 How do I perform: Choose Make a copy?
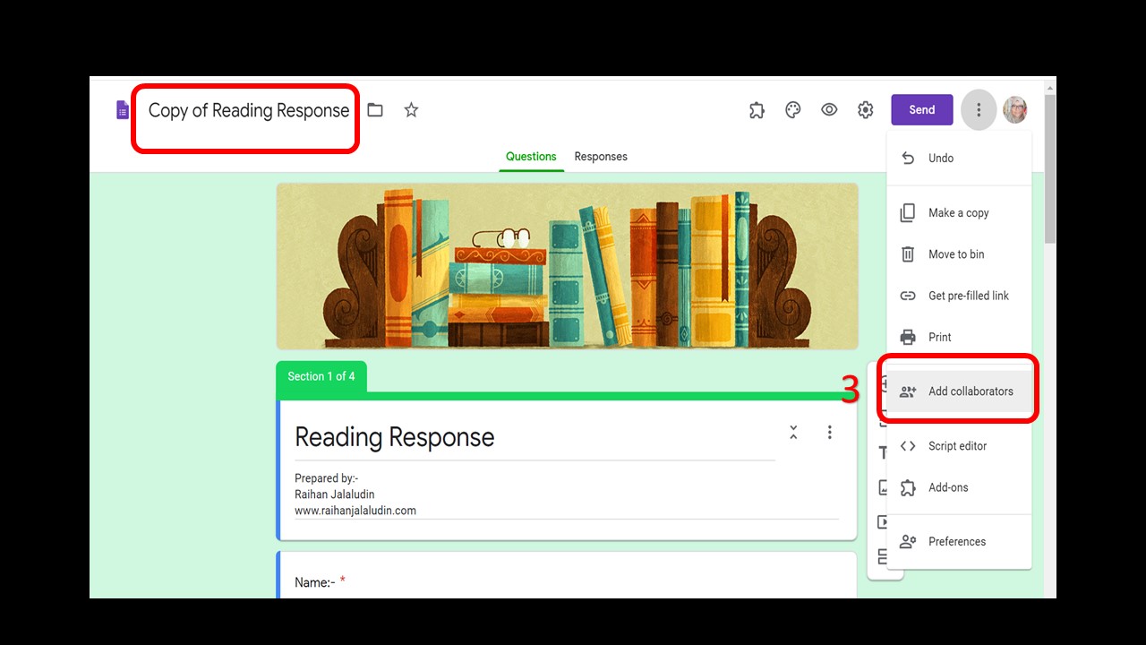959,213
